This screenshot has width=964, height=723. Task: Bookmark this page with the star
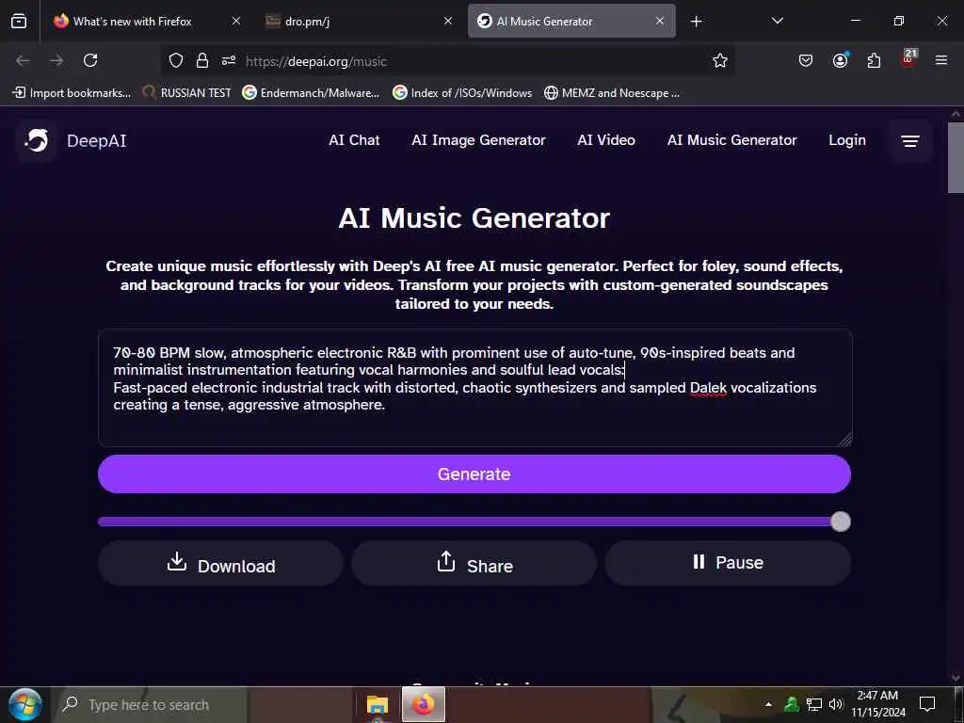pos(720,60)
